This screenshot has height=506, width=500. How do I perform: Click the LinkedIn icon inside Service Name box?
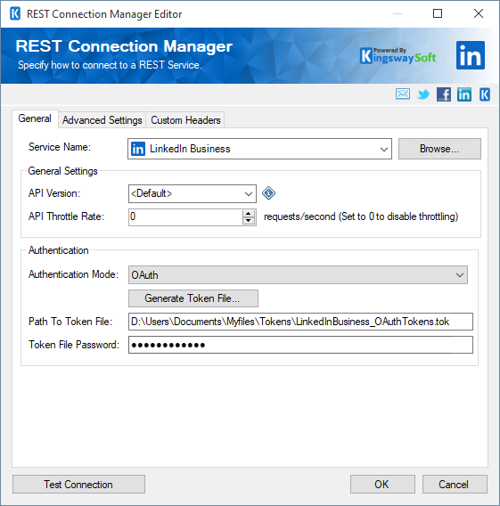pos(138,149)
